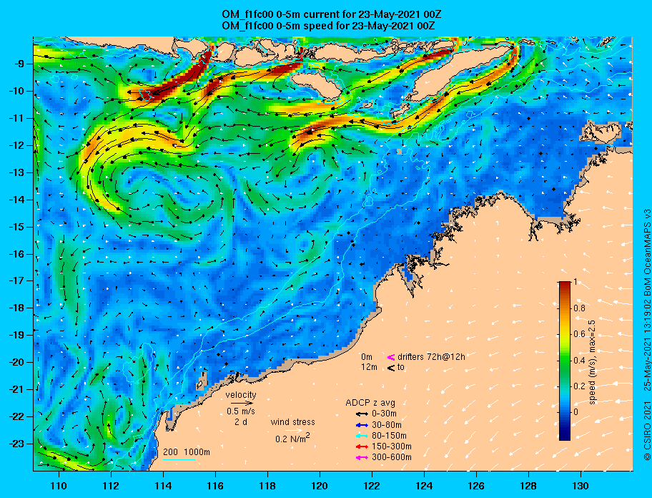The width and height of the screenshot is (652, 498).
Task: Click the magenta drifters arrowhead symbol
Action: click(391, 357)
